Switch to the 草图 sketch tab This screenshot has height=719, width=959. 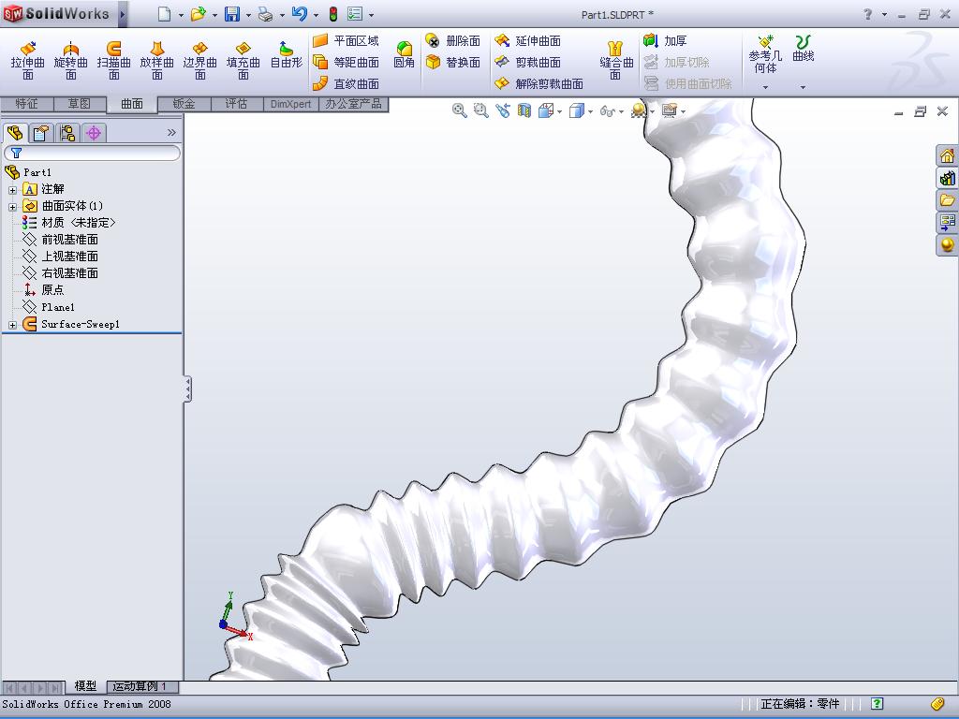click(80, 104)
